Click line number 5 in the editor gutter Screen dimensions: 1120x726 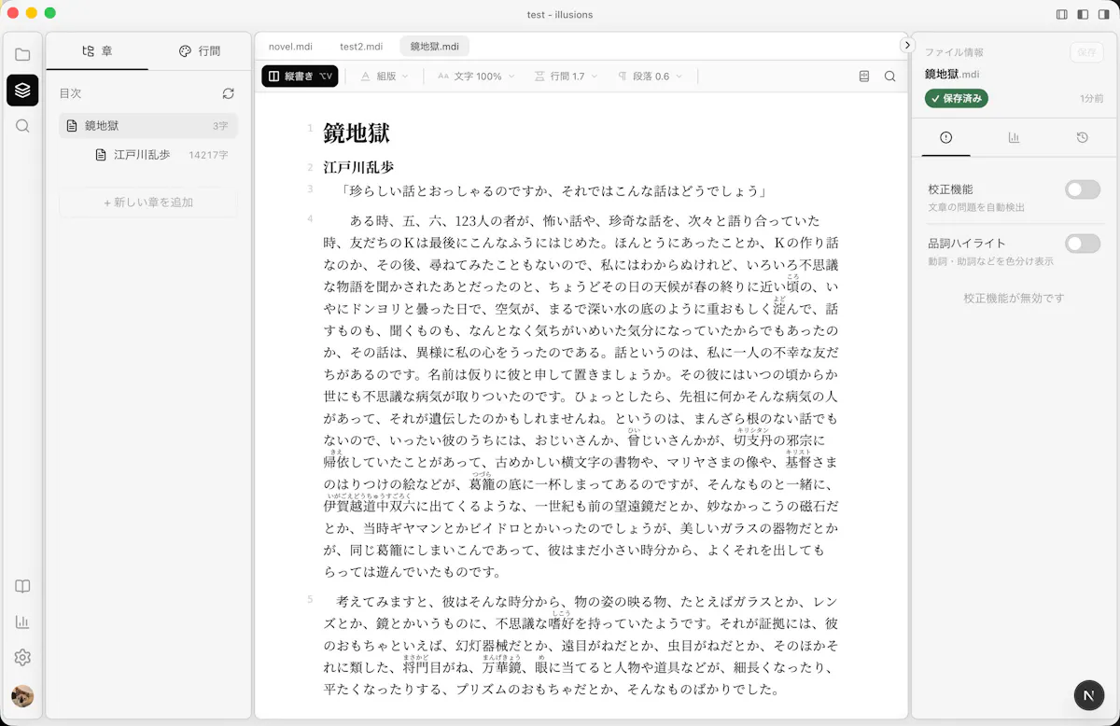tap(310, 599)
